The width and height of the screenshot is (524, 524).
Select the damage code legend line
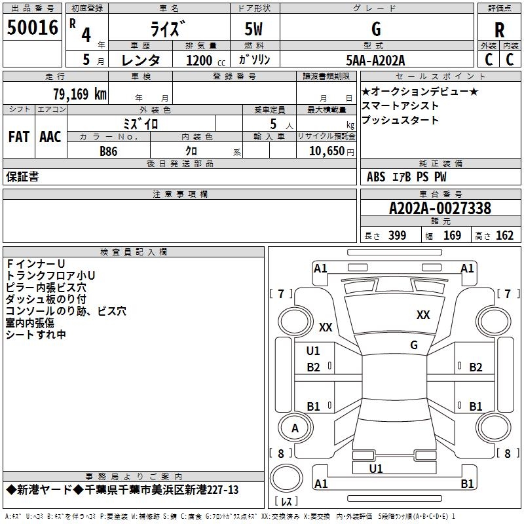(x=230, y=517)
